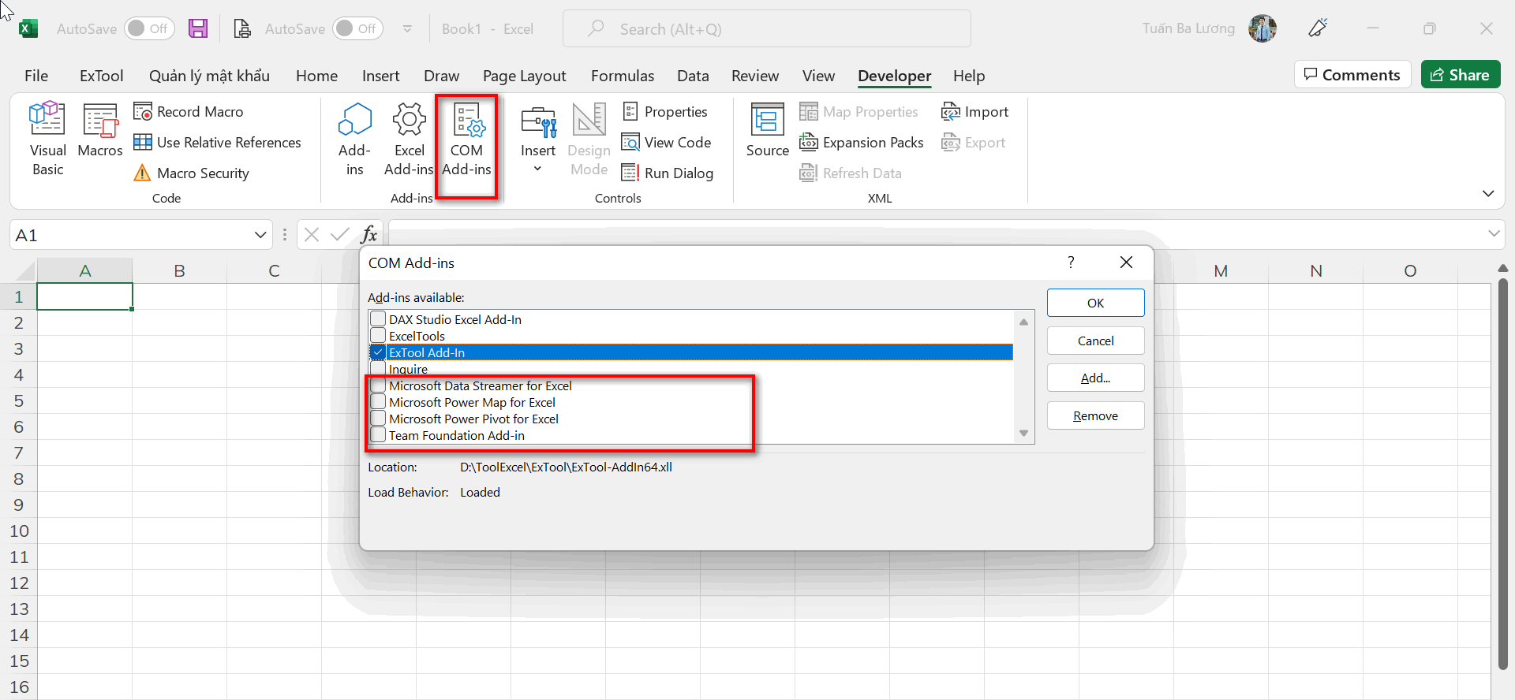
Task: Toggle Design Mode in Controls
Action: point(589,140)
